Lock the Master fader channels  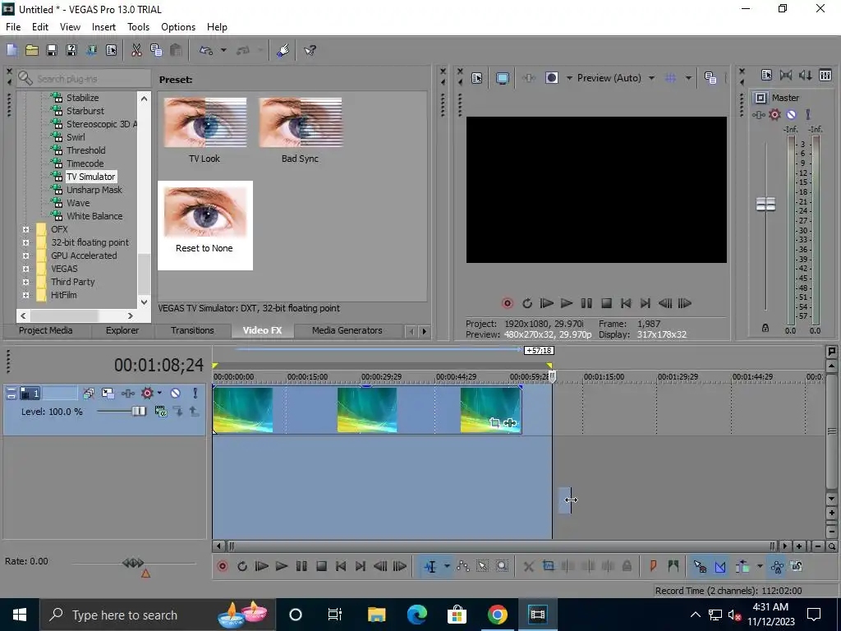point(765,328)
